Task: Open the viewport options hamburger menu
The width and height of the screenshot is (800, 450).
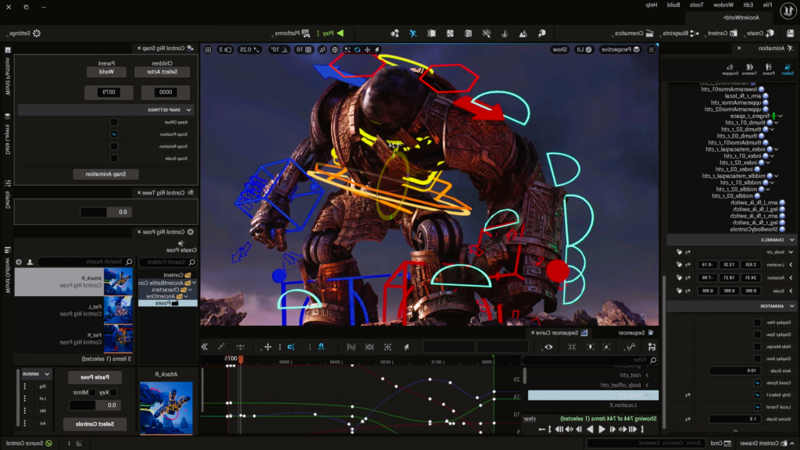Action: point(651,49)
